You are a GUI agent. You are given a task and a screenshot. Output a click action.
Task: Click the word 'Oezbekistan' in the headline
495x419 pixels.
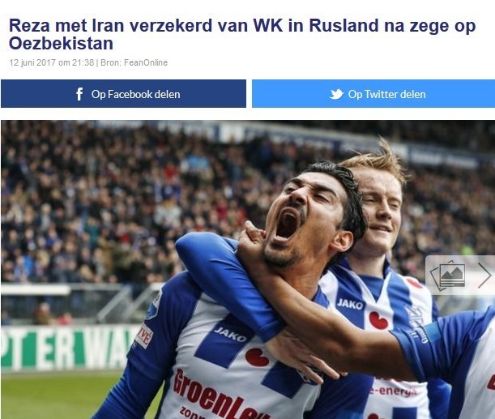click(x=61, y=44)
